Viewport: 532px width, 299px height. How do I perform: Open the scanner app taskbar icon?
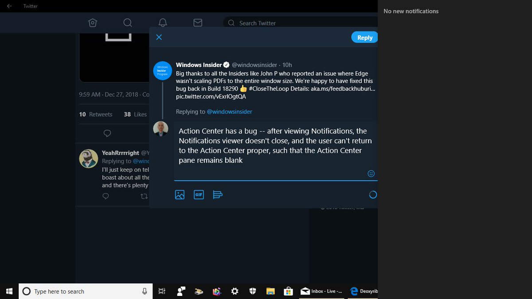(x=199, y=291)
